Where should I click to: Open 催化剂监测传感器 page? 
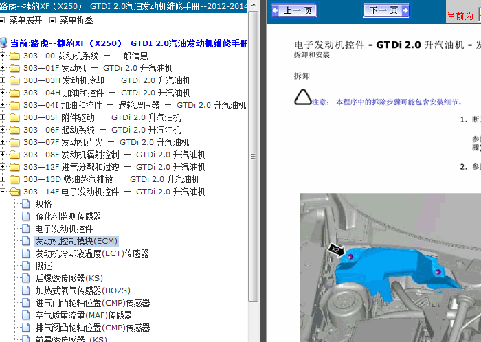[68, 216]
